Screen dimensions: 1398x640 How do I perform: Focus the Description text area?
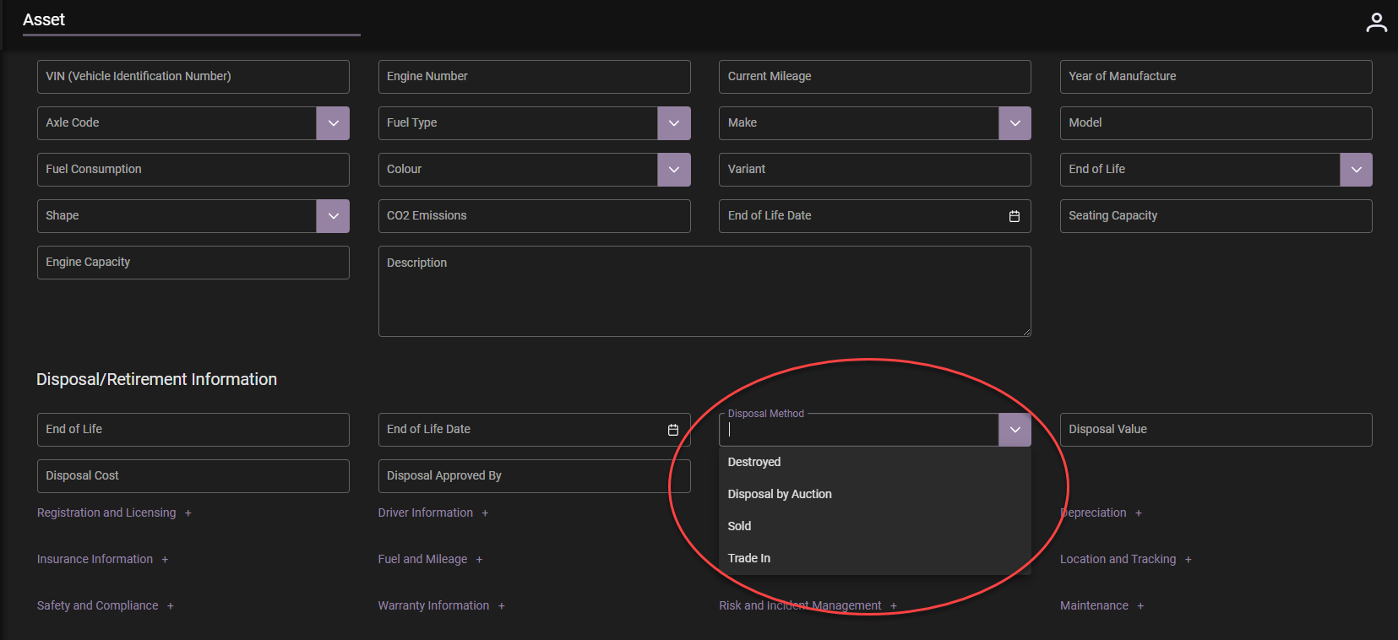(x=704, y=291)
